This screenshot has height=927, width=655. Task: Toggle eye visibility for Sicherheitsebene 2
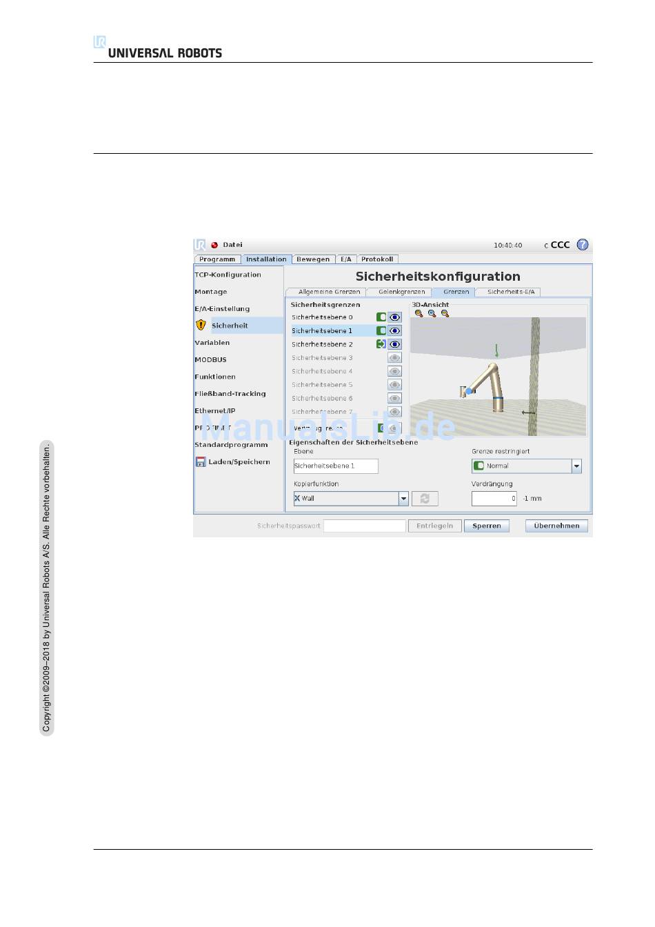(394, 344)
